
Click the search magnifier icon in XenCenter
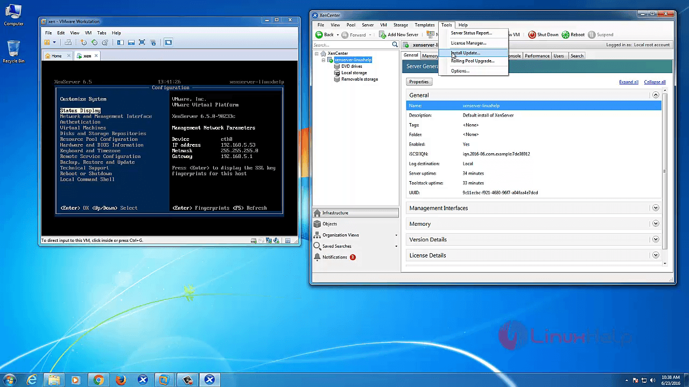pos(395,45)
